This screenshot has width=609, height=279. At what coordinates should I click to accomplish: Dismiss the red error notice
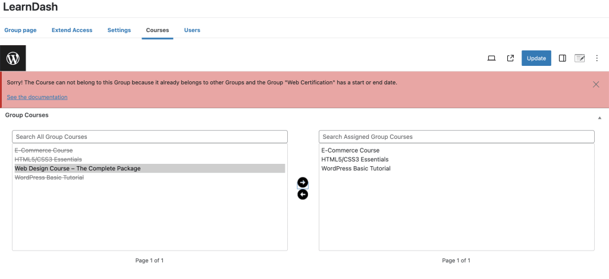596,84
